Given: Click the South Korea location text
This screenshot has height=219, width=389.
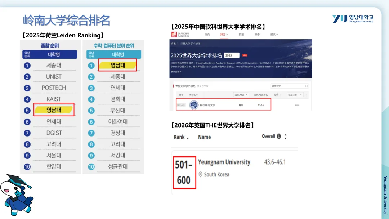Looking at the screenshot, I should tap(216, 175).
